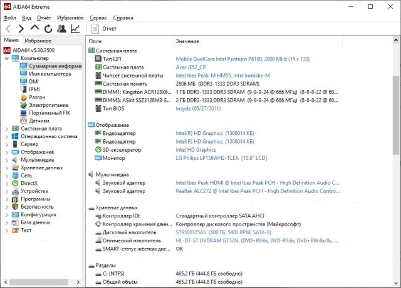Open the Realtek ALC272 audio adapter link
This screenshot has width=401, height=288.
point(258,191)
